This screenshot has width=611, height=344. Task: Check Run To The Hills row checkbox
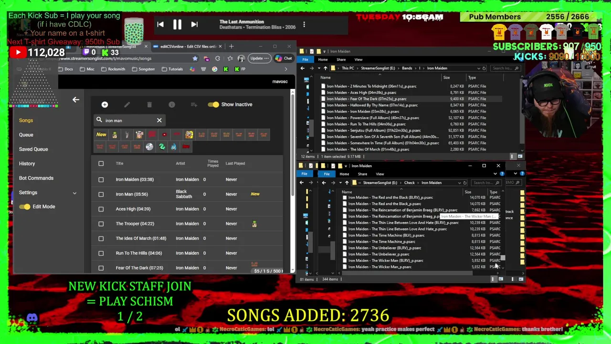pos(101,253)
